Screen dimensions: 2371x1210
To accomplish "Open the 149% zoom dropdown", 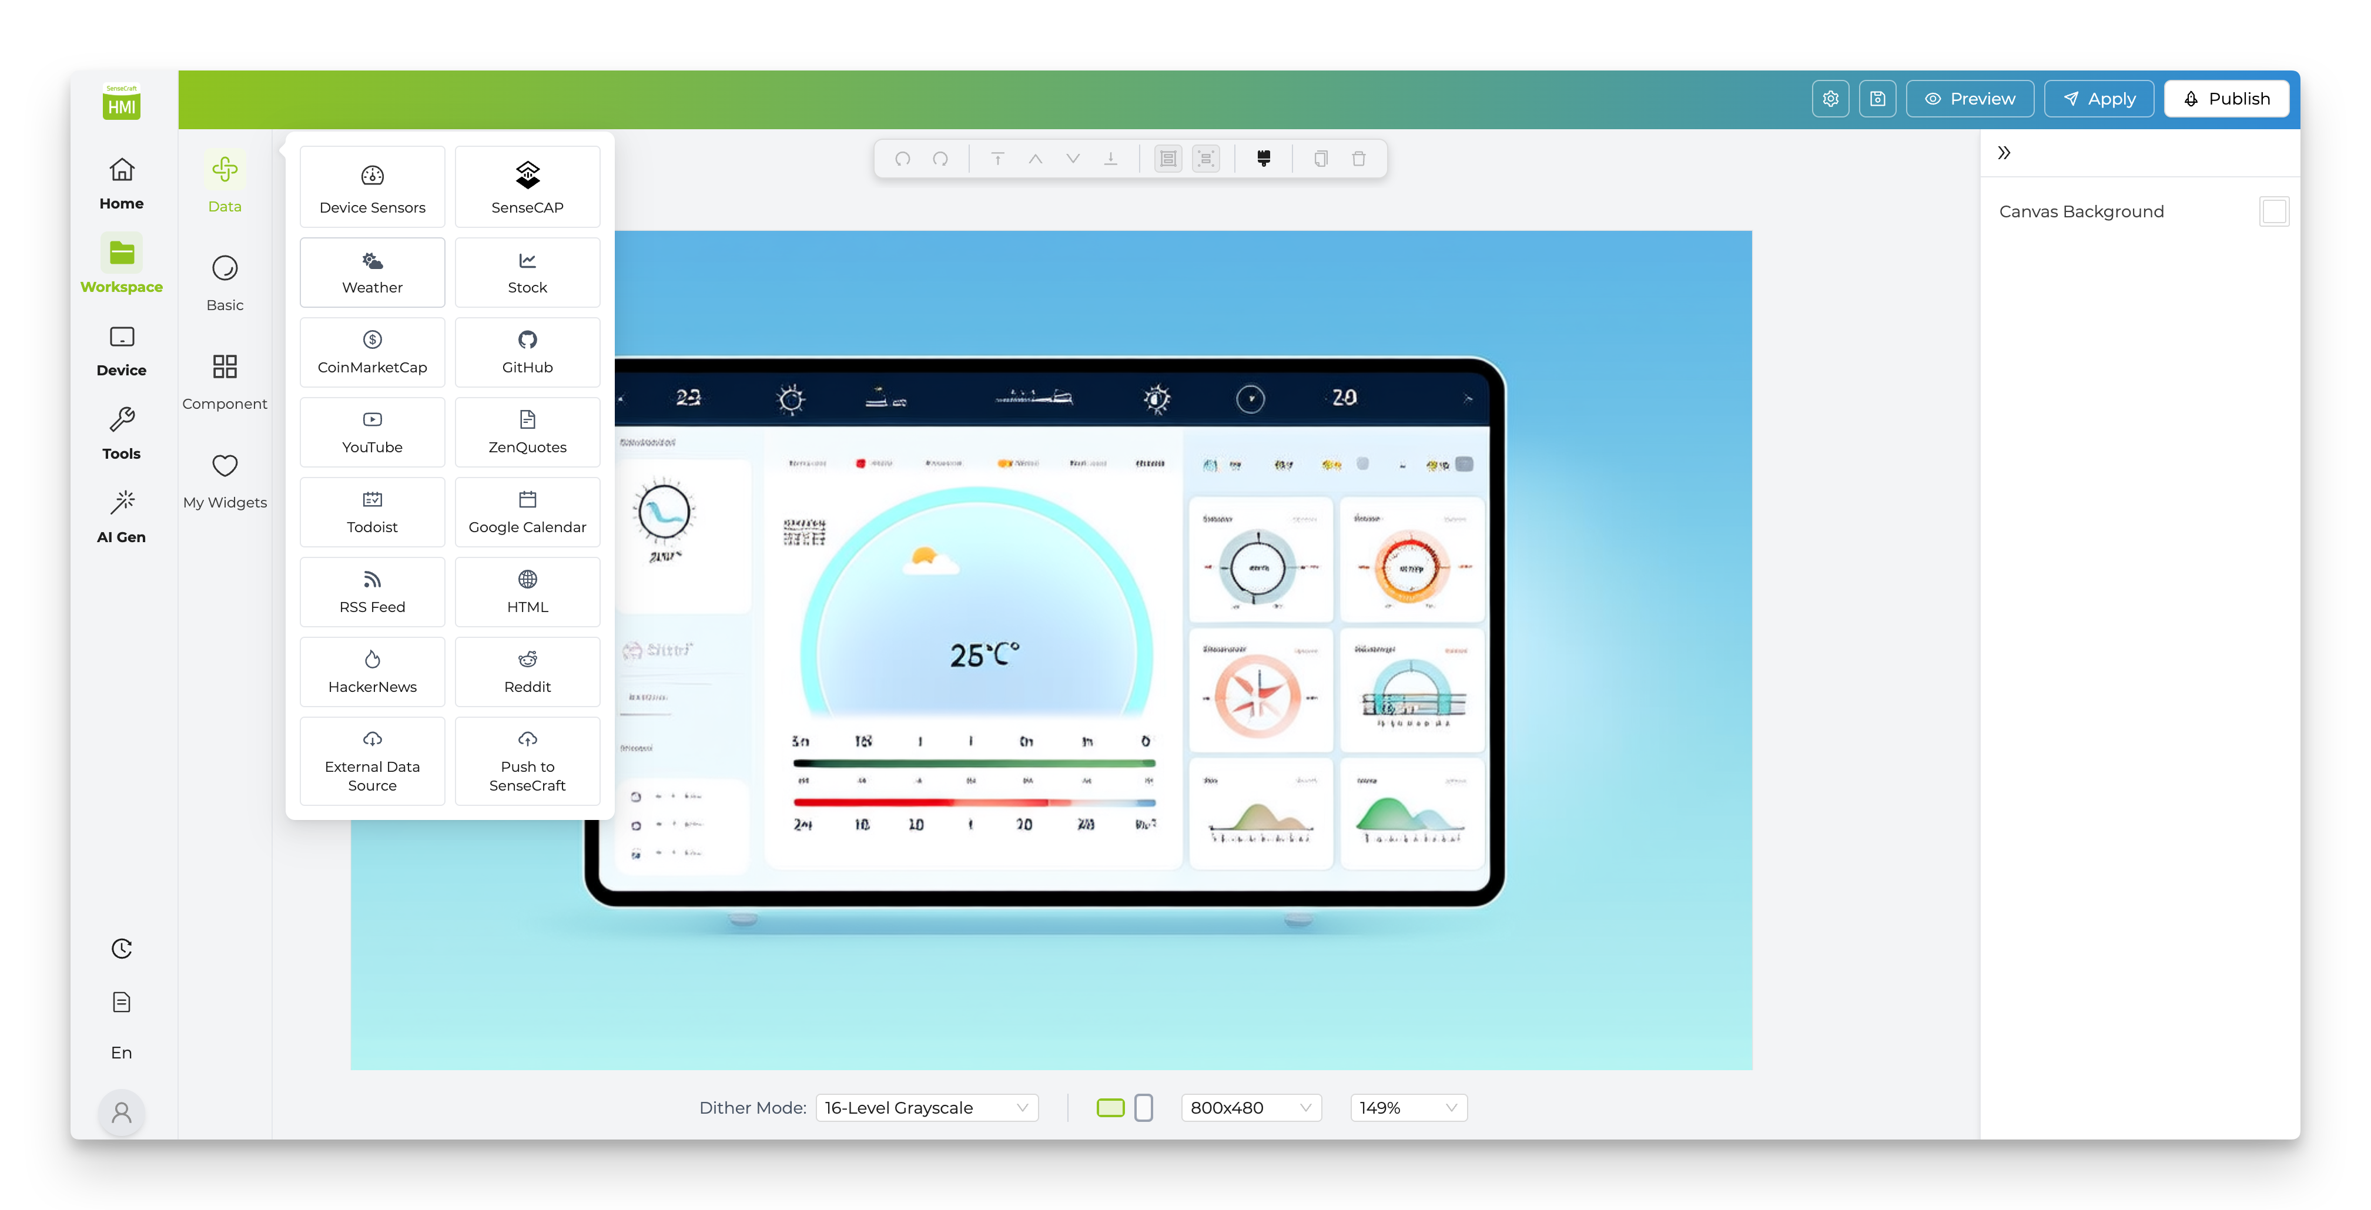I will click(1407, 1108).
